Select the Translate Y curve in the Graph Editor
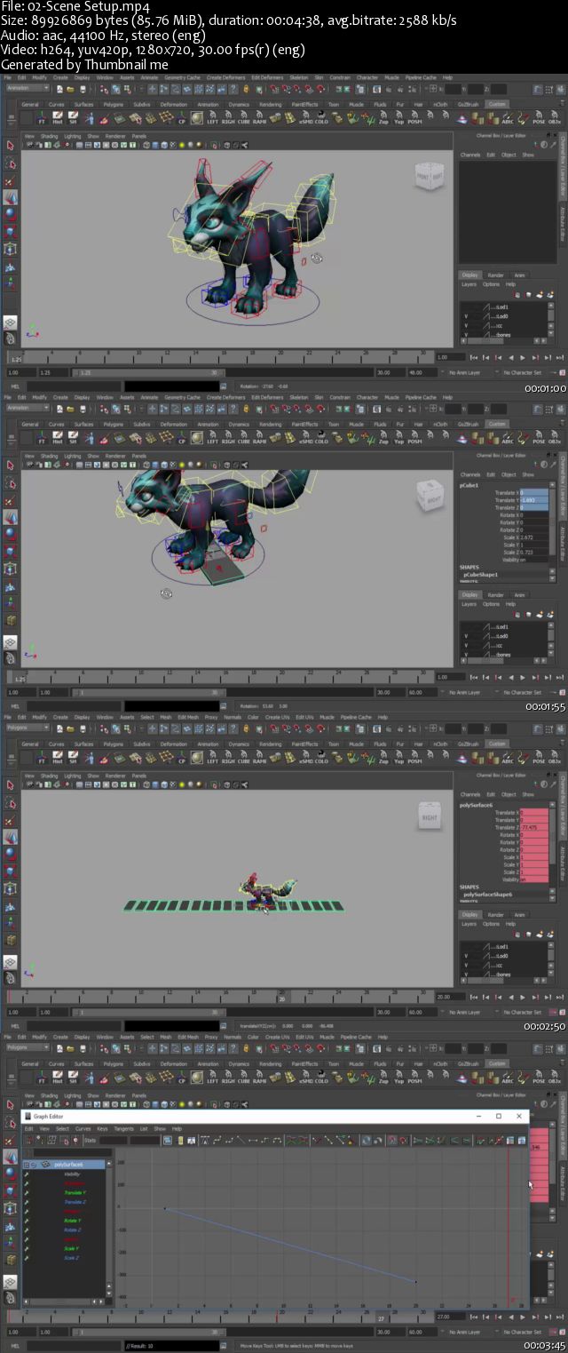This screenshot has width=568, height=1353. click(x=74, y=1192)
